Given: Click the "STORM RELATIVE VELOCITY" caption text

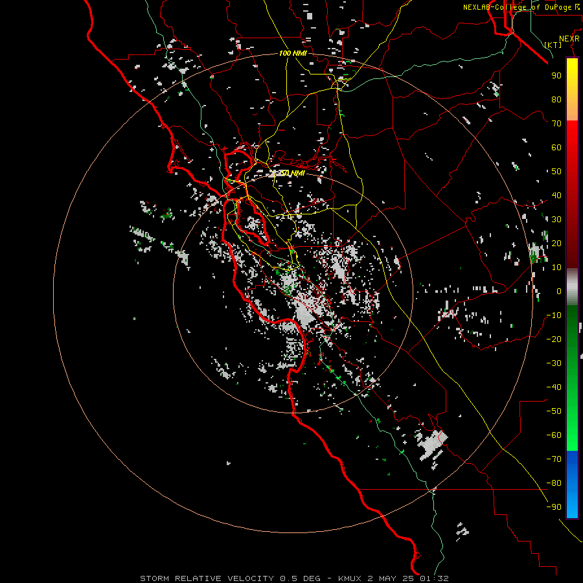Looking at the screenshot, I should pos(207,578).
